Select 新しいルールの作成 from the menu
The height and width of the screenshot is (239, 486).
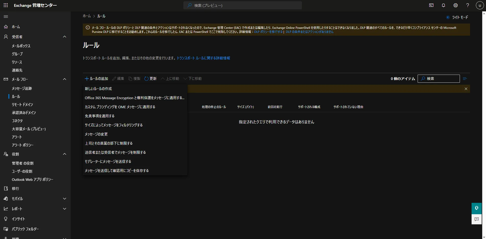pyautogui.click(x=135, y=89)
